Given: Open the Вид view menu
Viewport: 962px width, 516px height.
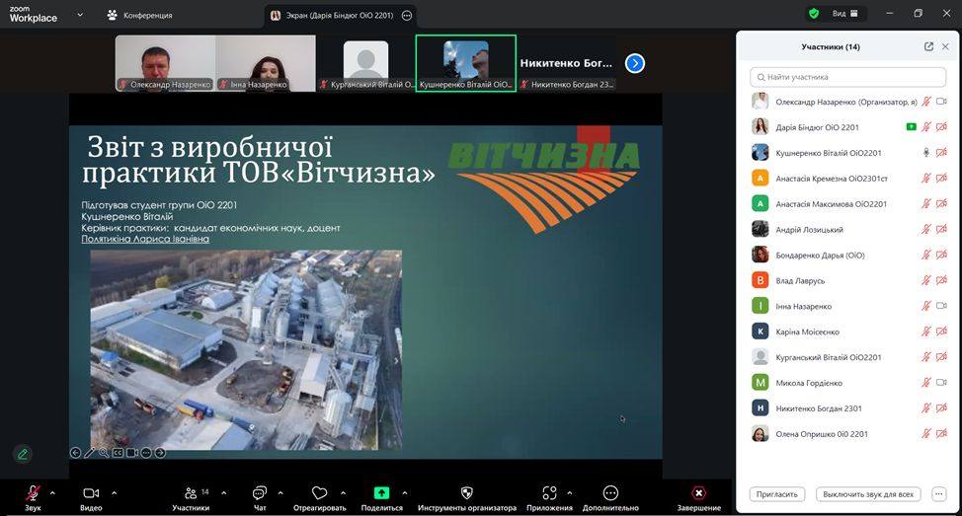Looking at the screenshot, I should point(844,14).
